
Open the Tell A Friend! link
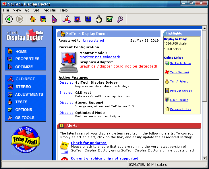(180, 82)
